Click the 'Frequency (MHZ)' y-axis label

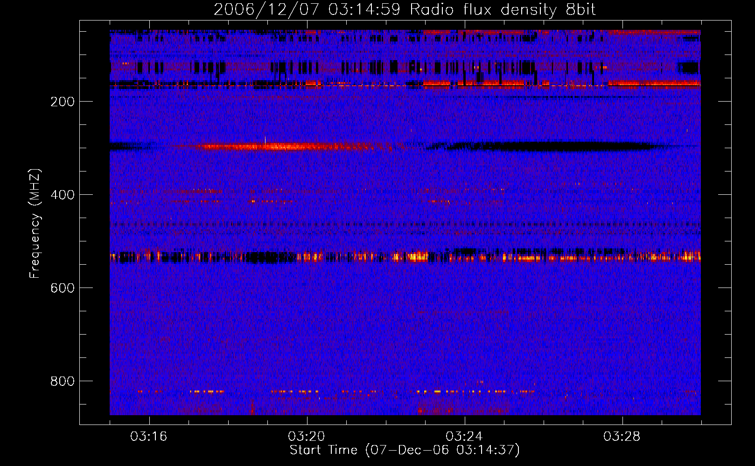(x=35, y=224)
